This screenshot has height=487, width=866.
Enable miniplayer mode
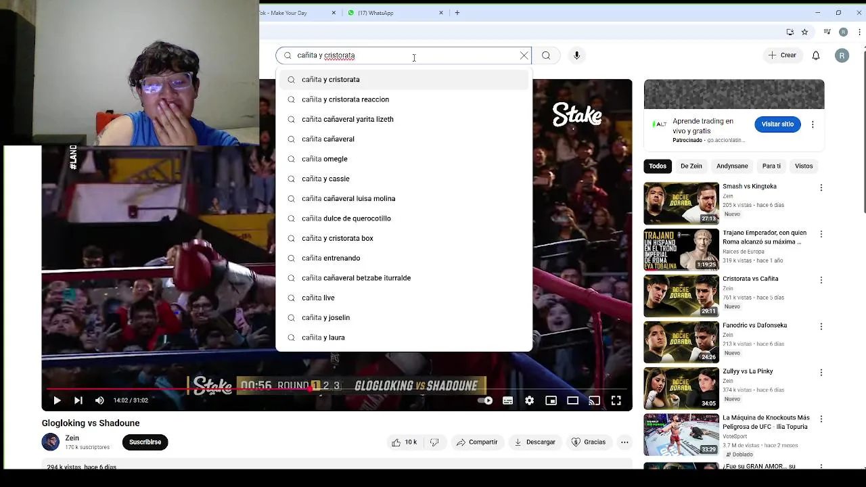pyautogui.click(x=551, y=400)
